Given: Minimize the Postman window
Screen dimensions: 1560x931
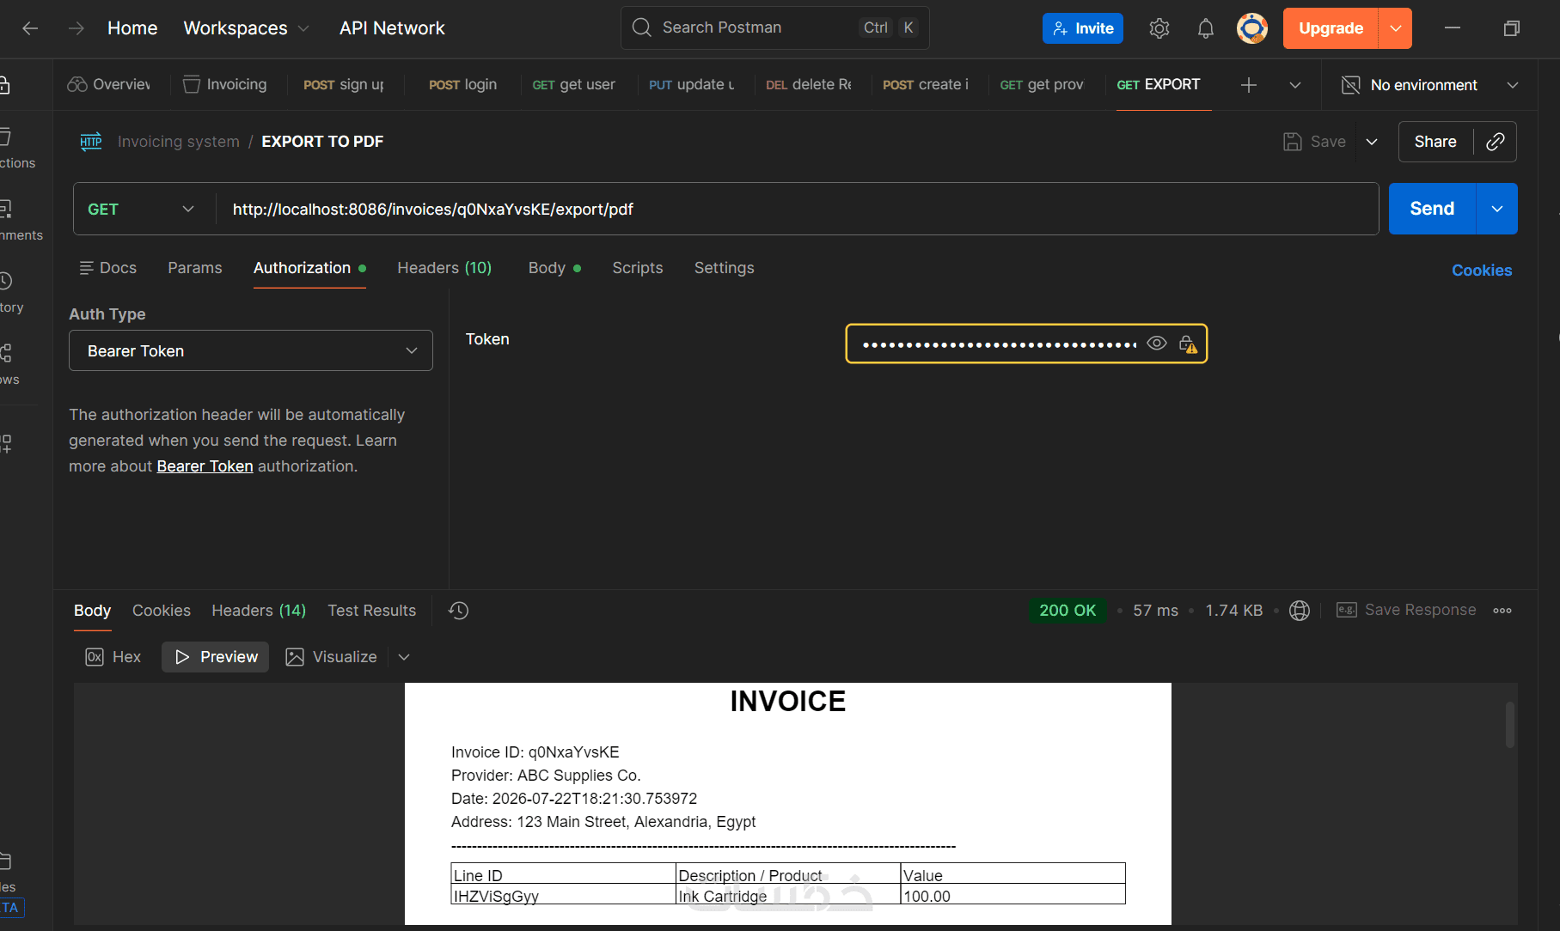Looking at the screenshot, I should (1453, 28).
